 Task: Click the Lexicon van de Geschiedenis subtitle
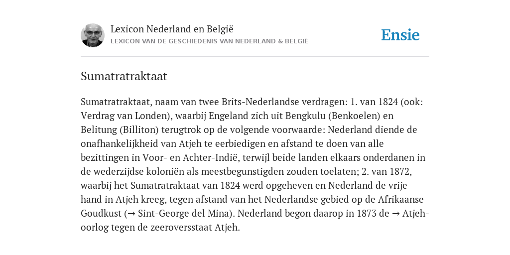[209, 41]
